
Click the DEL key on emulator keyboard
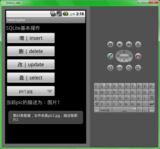152,98
